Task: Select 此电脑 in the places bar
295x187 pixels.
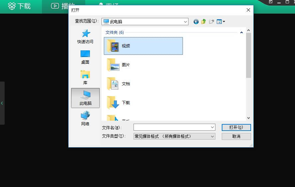Action: 86,98
